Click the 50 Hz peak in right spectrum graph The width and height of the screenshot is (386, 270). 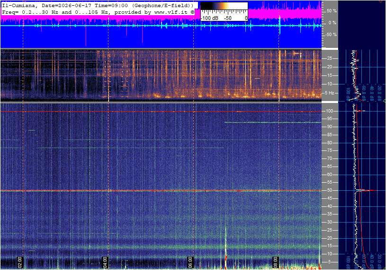coord(366,190)
